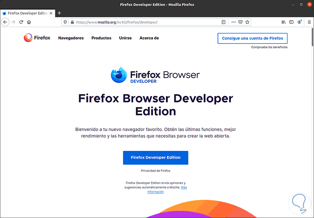
Task: Click the Bienvenido a tu nuevo navegador paragraph
Action: pos(156,133)
